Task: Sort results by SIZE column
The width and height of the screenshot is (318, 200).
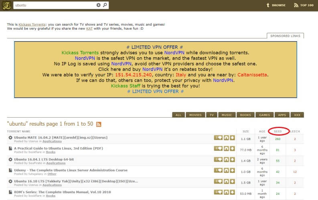Action: point(245,132)
